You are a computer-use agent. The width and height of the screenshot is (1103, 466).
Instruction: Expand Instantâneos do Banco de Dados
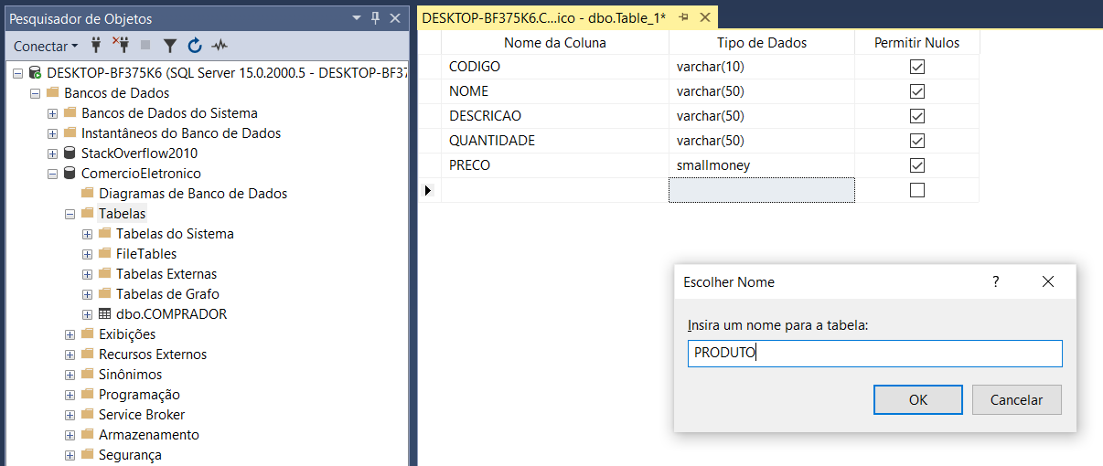point(52,132)
